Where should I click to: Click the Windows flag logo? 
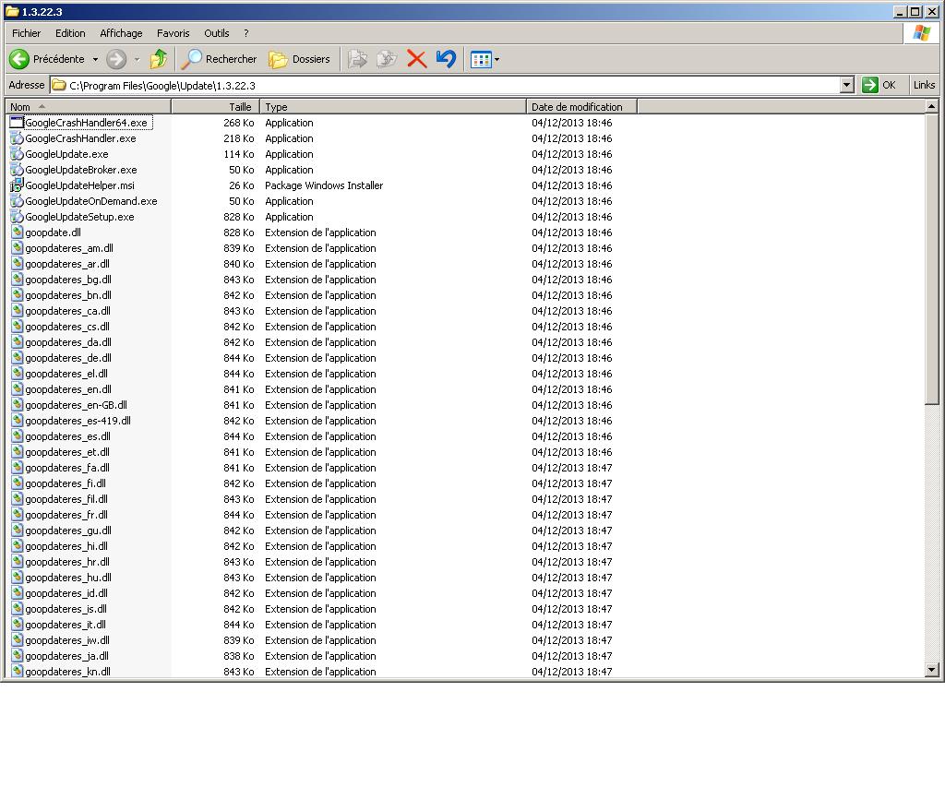pyautogui.click(x=921, y=33)
